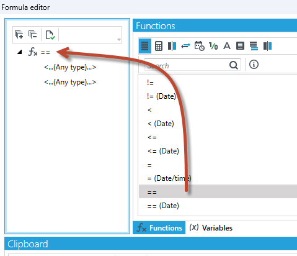Switch to the Variables tab
This screenshot has height=256, width=297.
pos(211,227)
